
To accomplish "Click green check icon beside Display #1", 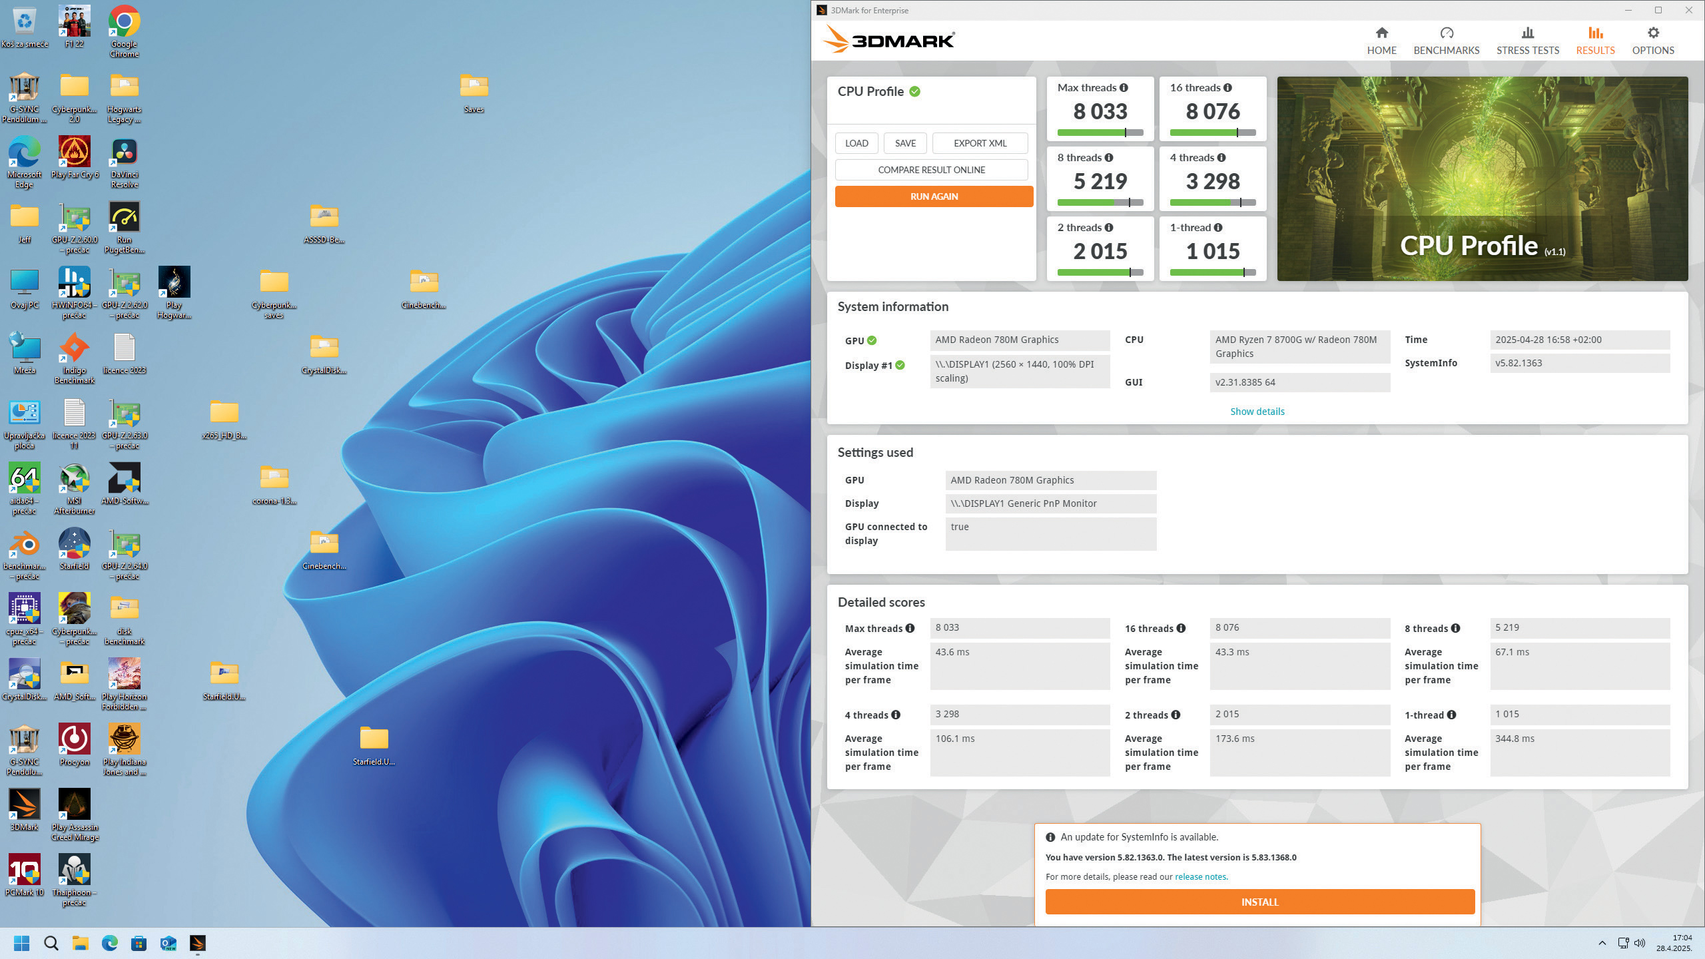I will click(x=900, y=365).
